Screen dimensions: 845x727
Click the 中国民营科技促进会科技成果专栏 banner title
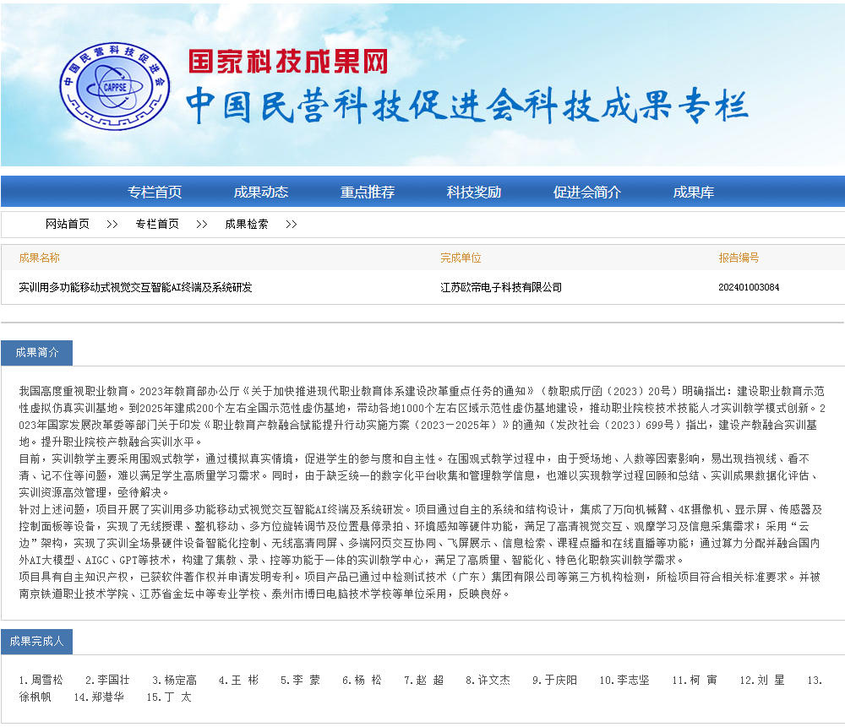466,106
